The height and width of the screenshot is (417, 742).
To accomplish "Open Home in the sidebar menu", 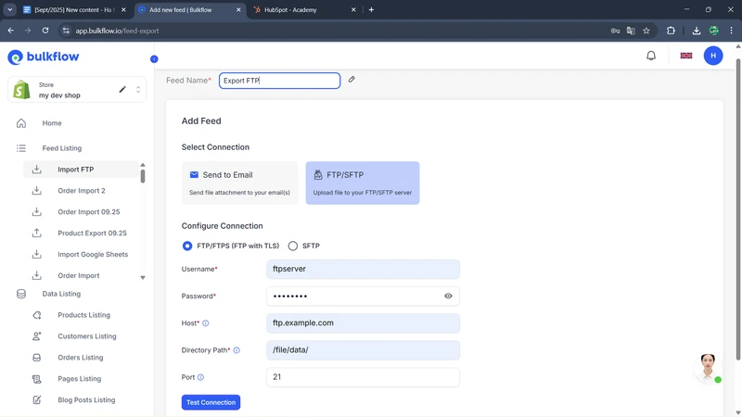I will 52,123.
